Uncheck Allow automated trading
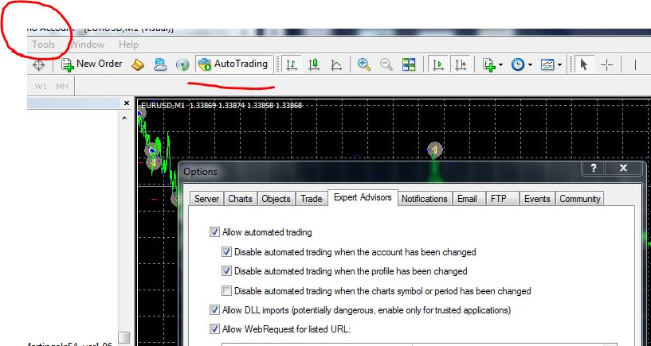The height and width of the screenshot is (346, 651). point(214,232)
